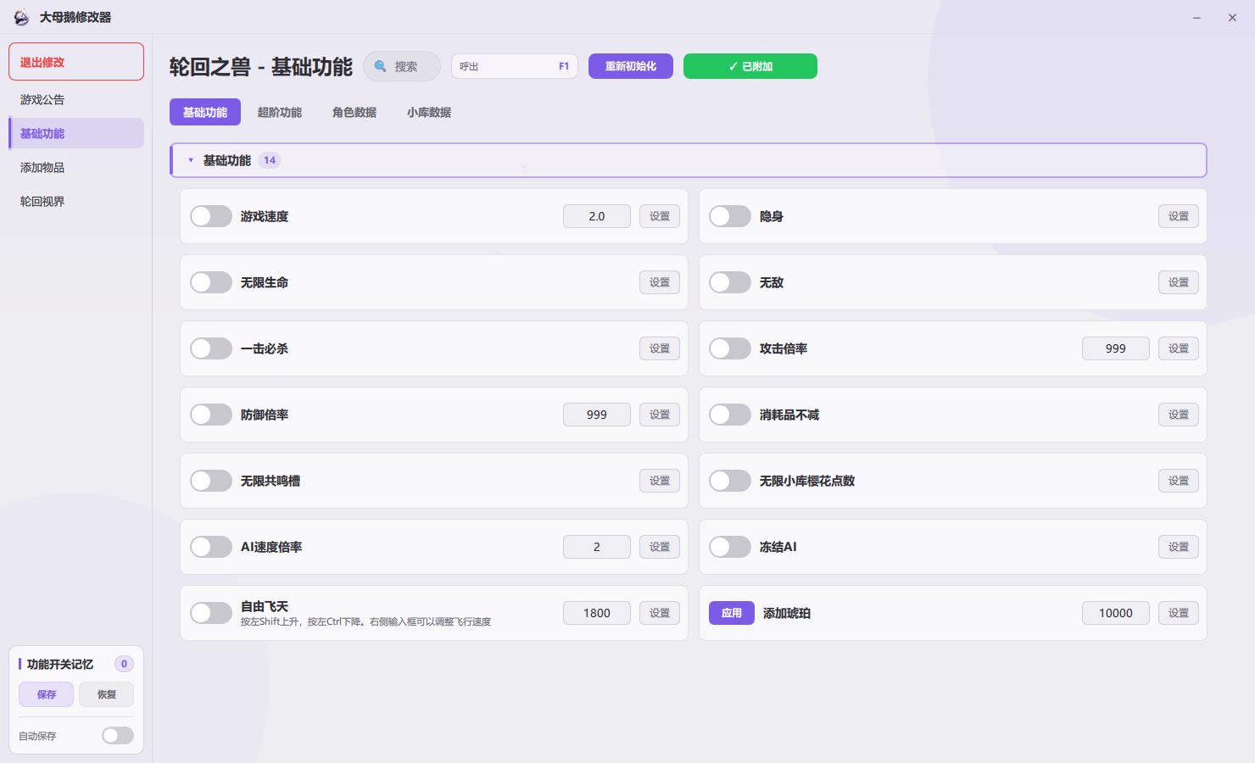Click the 退出修改 button
The width and height of the screenshot is (1255, 763).
tap(76, 62)
